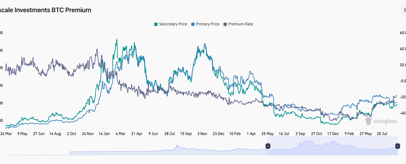The image size is (406, 164).
Task: Click the blue Primary Price color swatch
Action: pos(193,24)
